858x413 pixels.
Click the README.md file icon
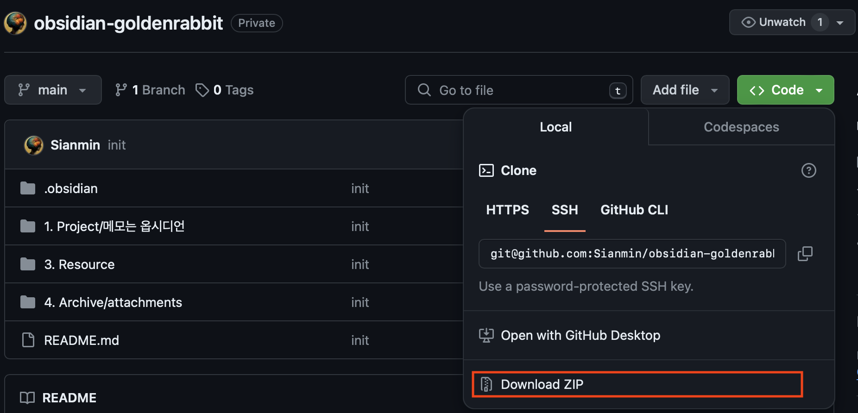coord(28,340)
